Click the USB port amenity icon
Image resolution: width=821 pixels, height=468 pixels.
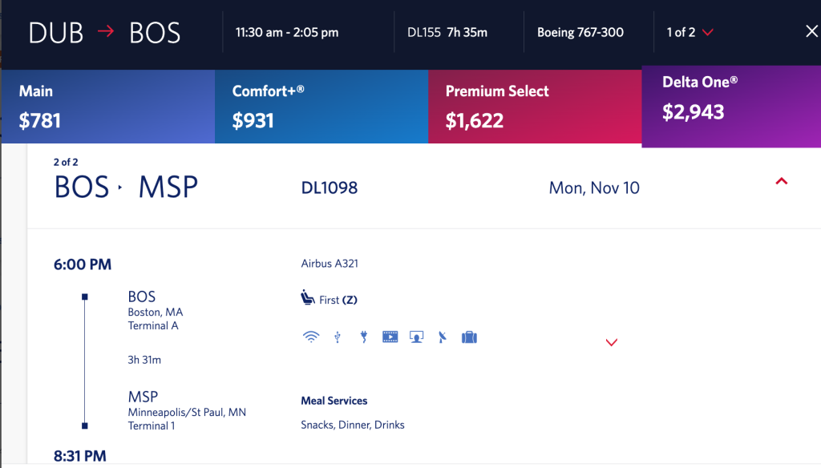[338, 337]
